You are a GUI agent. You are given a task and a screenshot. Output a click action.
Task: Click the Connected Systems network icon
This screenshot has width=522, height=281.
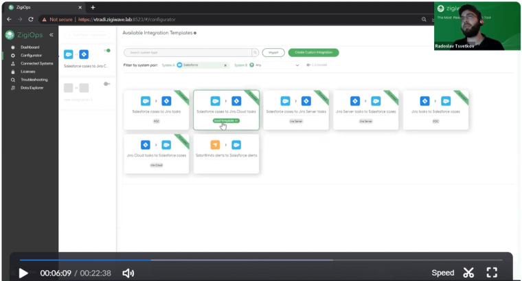click(x=13, y=63)
